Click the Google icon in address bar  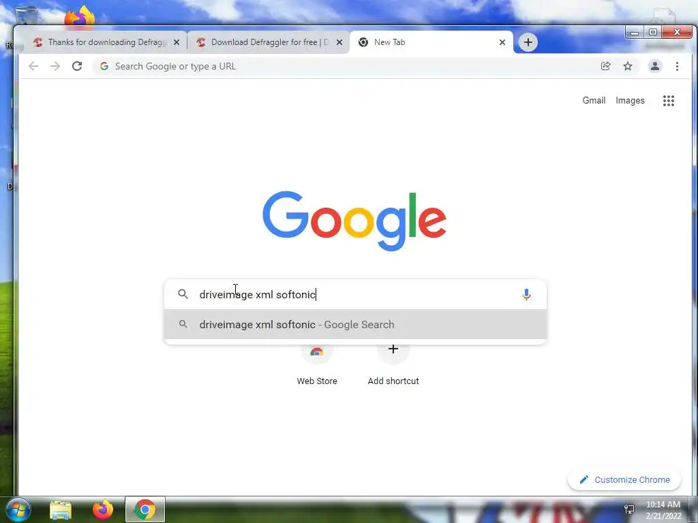point(104,66)
